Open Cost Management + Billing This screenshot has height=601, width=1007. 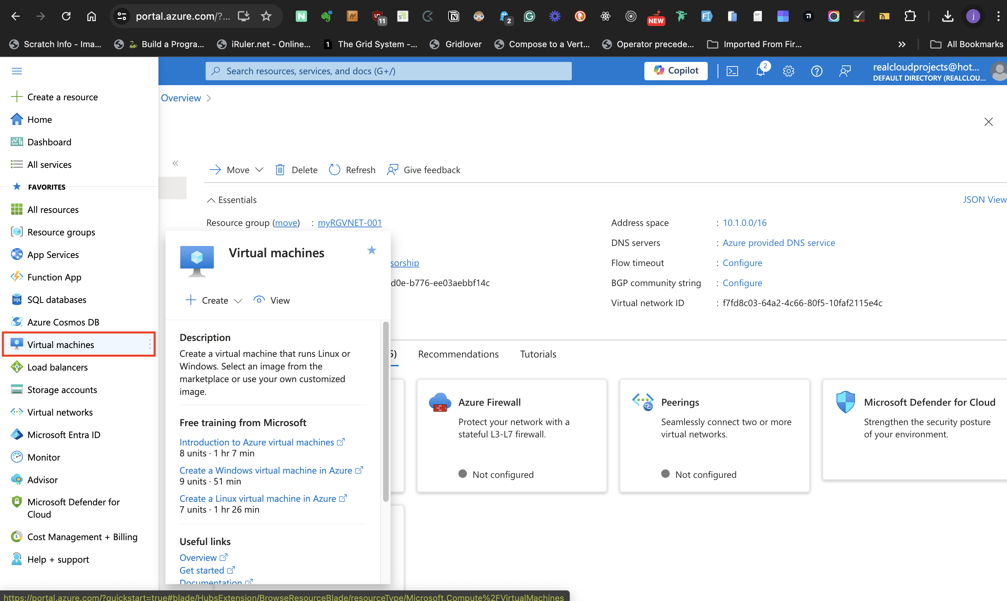tap(82, 537)
